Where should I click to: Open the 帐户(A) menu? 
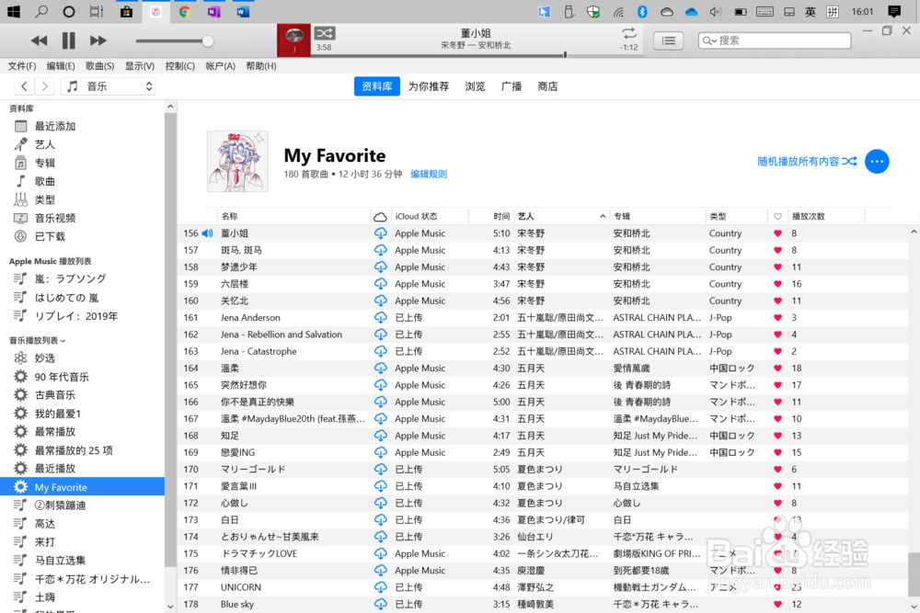(x=220, y=65)
